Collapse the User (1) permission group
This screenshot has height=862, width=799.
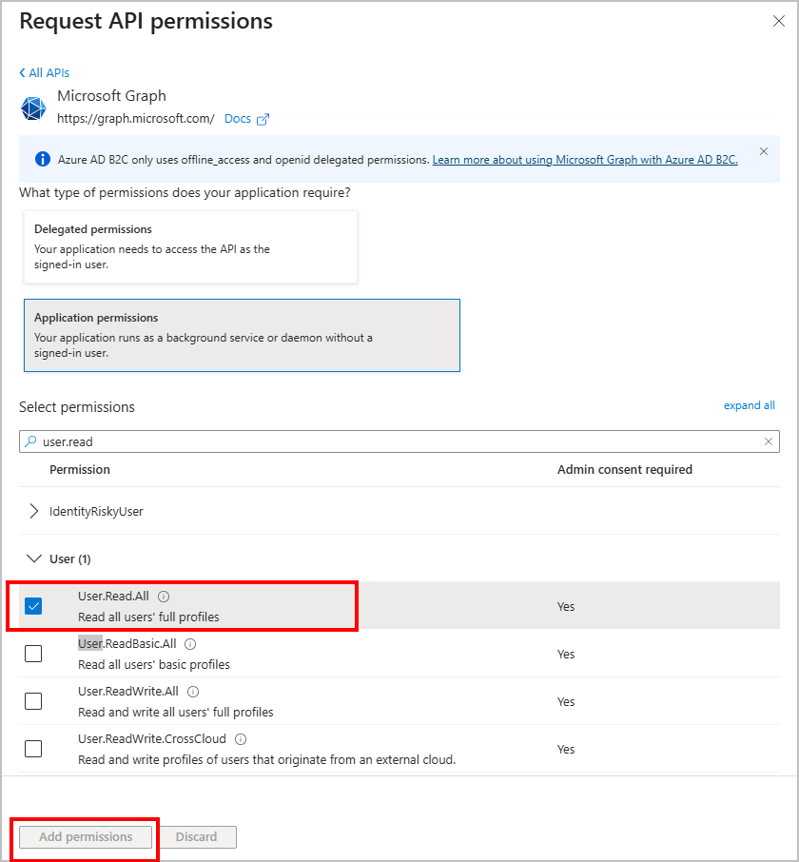click(34, 558)
